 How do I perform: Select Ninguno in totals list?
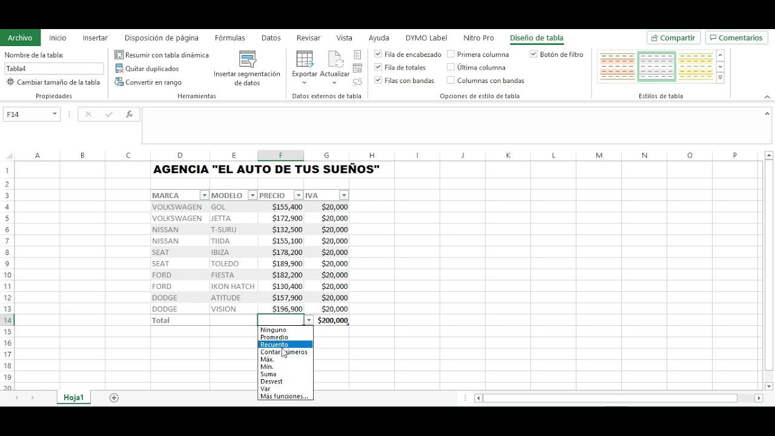(x=273, y=330)
